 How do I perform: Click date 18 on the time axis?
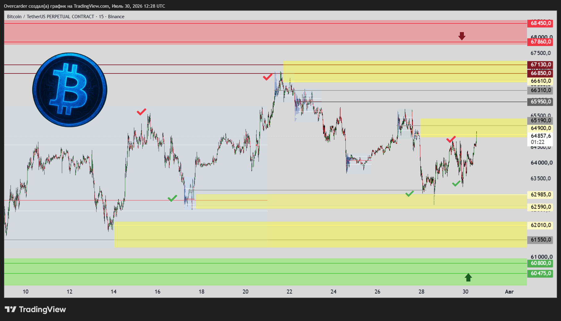[201, 292]
